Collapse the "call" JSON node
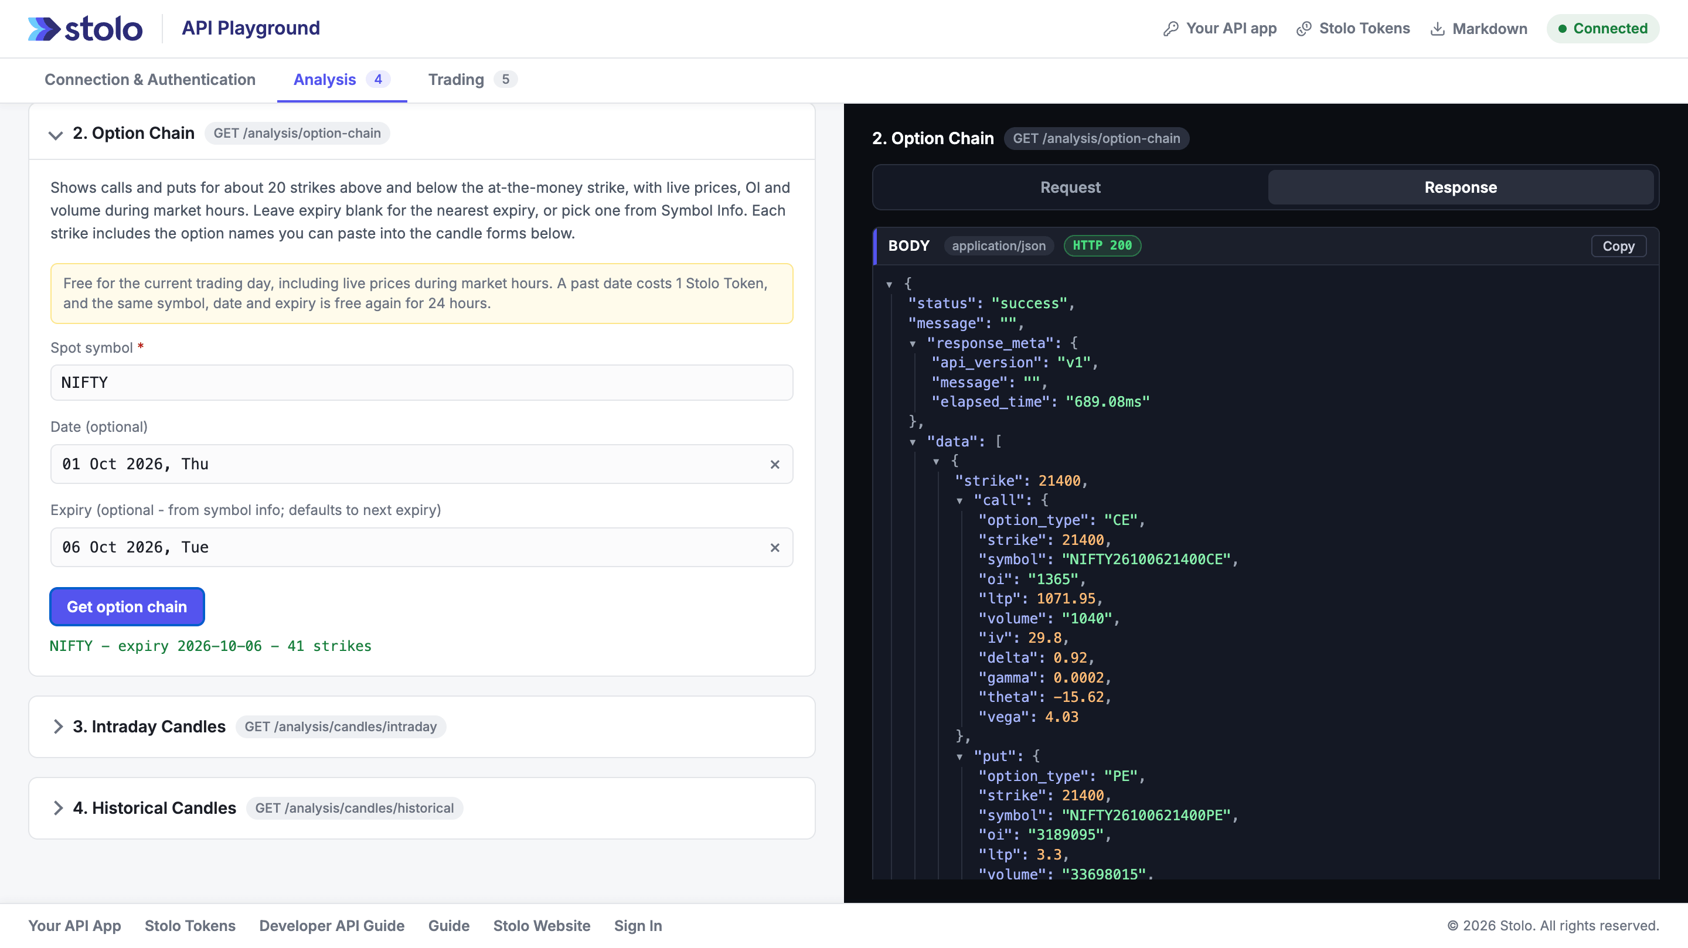1688x948 pixels. point(959,500)
